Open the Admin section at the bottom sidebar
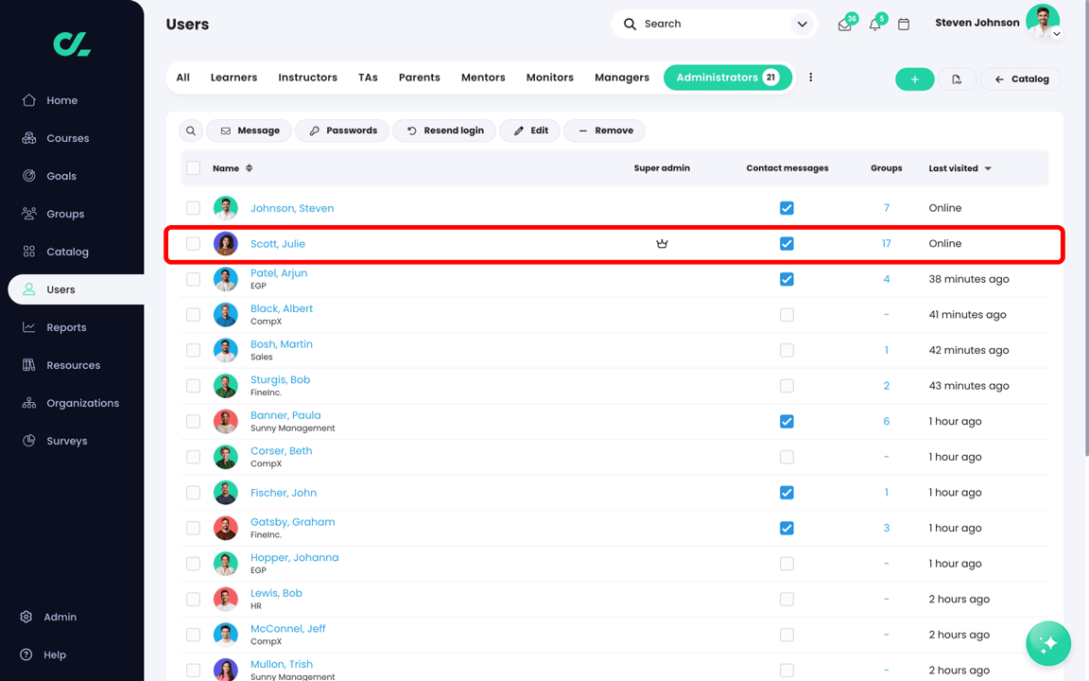The height and width of the screenshot is (681, 1089). tap(59, 616)
